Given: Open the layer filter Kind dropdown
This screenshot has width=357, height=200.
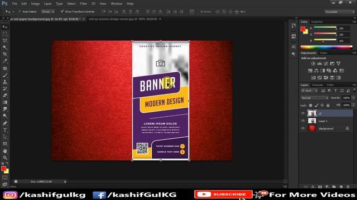Looking at the screenshot, I should tap(309, 91).
